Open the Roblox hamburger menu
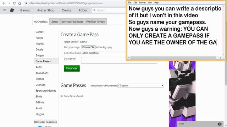The width and height of the screenshot is (227, 127). point(4,10)
